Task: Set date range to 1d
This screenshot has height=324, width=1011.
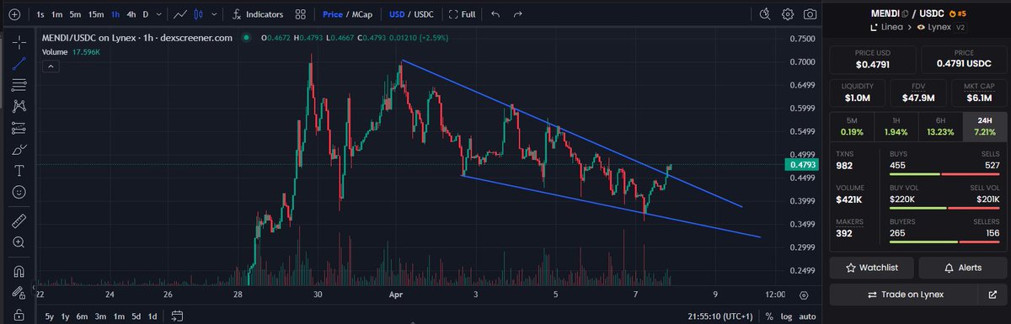Action: [x=153, y=316]
